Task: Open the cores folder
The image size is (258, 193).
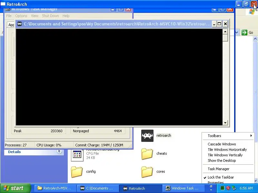Action: (147, 172)
